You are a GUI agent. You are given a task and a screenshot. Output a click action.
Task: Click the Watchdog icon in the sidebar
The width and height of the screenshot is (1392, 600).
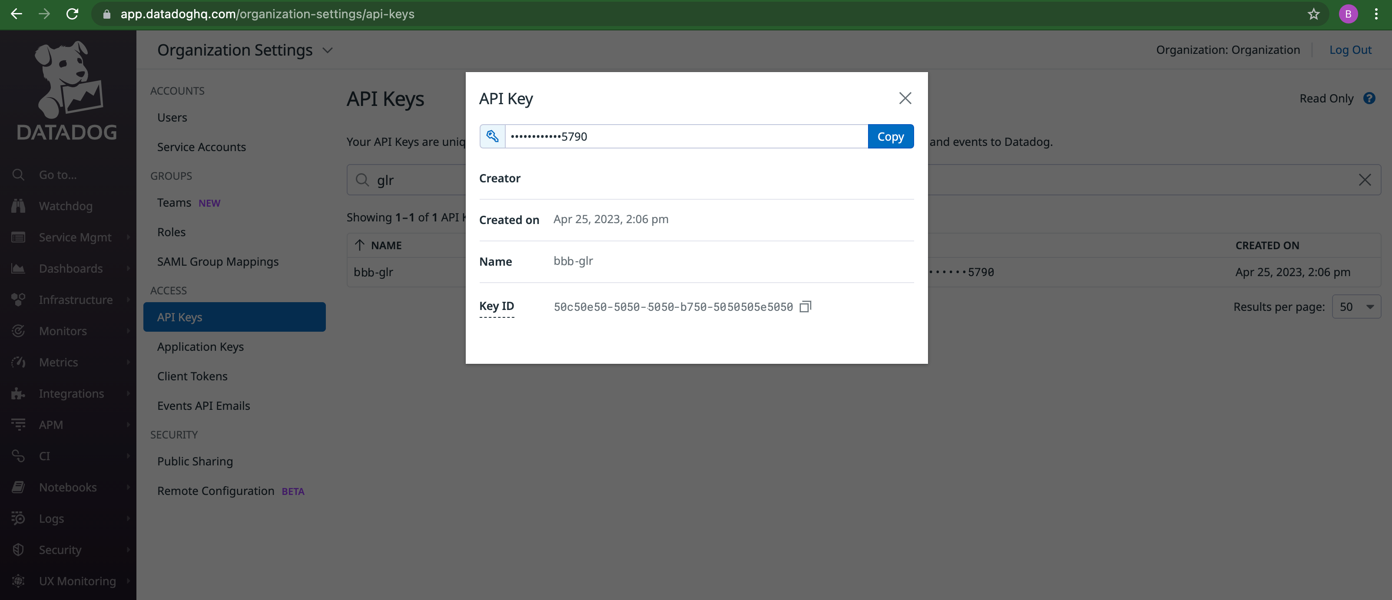point(18,206)
